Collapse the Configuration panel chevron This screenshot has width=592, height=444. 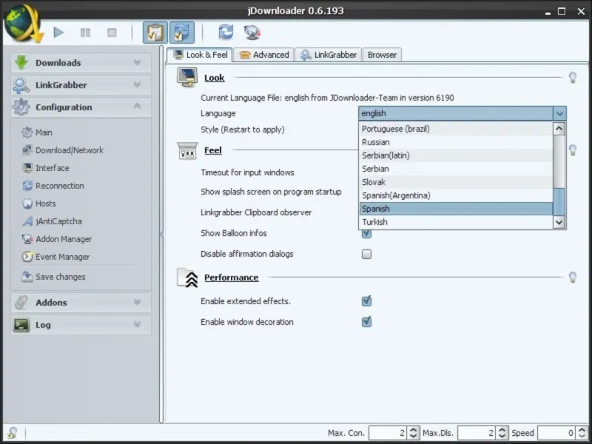[137, 106]
